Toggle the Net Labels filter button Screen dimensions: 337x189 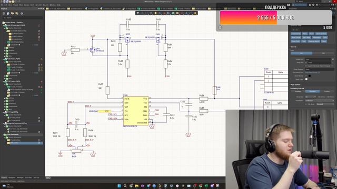pyautogui.click(x=306, y=37)
